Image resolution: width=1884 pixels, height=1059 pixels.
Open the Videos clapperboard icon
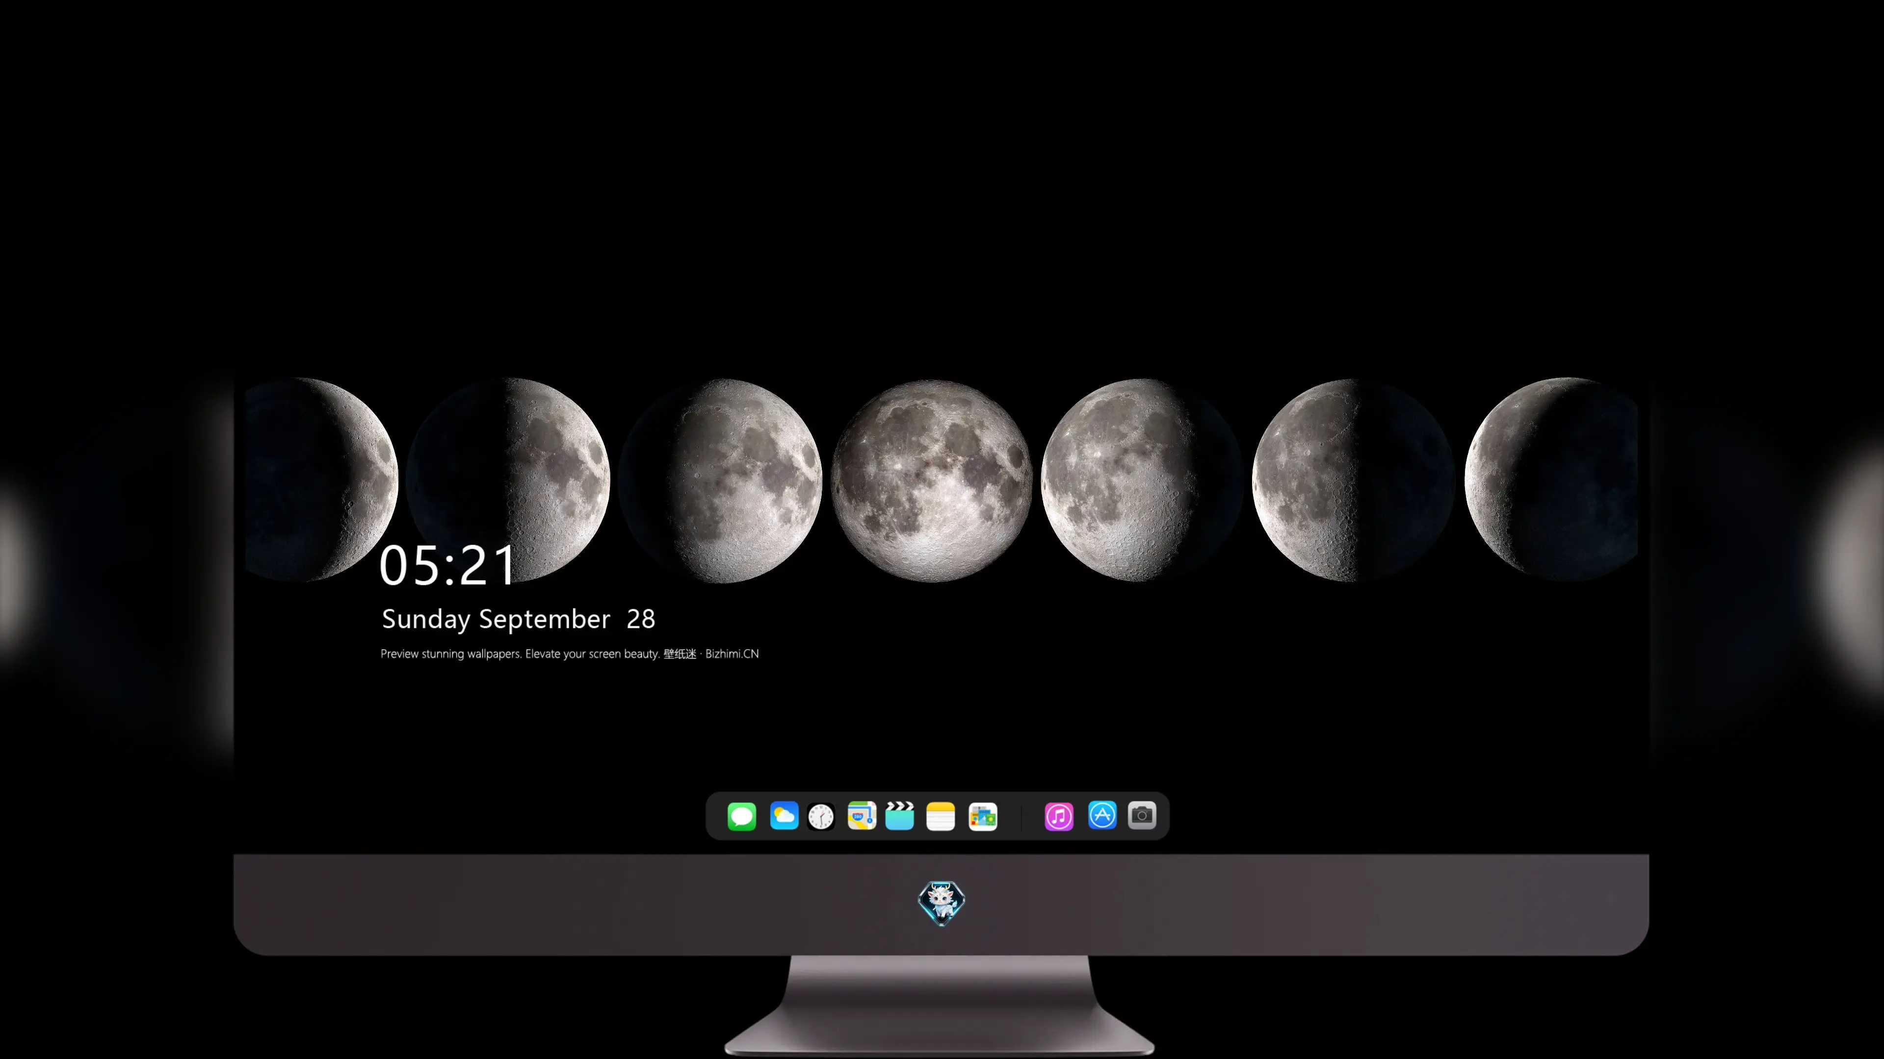pos(900,816)
